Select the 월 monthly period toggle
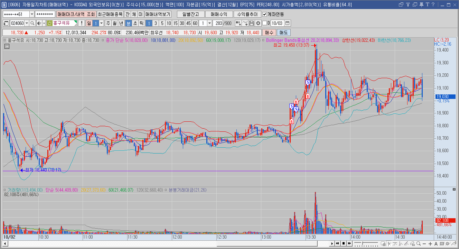Screen dimensions: 459x249 click(x=114, y=23)
